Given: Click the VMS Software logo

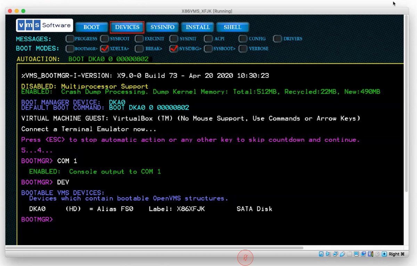Looking at the screenshot, I should click(x=44, y=25).
